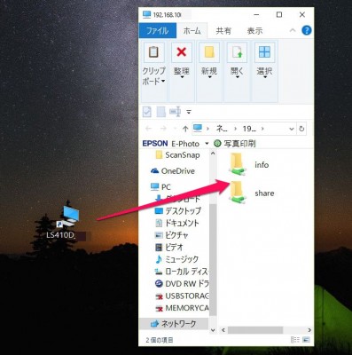Image resolution: width=352 pixels, height=355 pixels.
Task: Select ピクチャ in the navigation pane
Action: coord(172,235)
